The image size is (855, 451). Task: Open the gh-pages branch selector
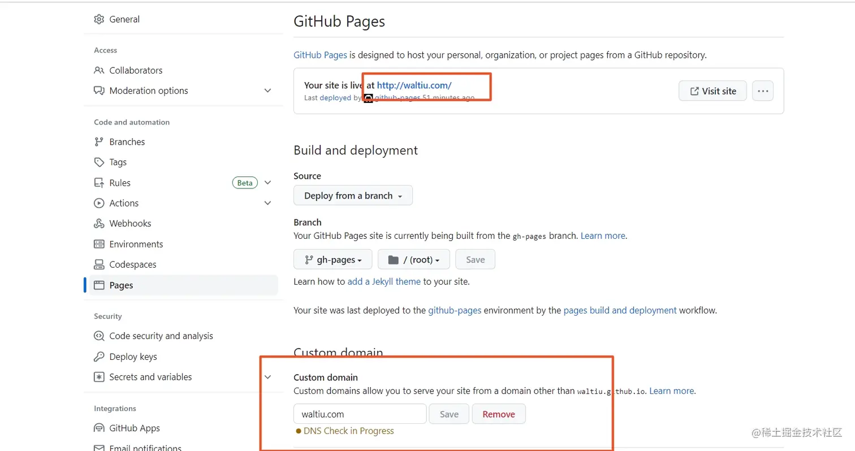pyautogui.click(x=332, y=259)
